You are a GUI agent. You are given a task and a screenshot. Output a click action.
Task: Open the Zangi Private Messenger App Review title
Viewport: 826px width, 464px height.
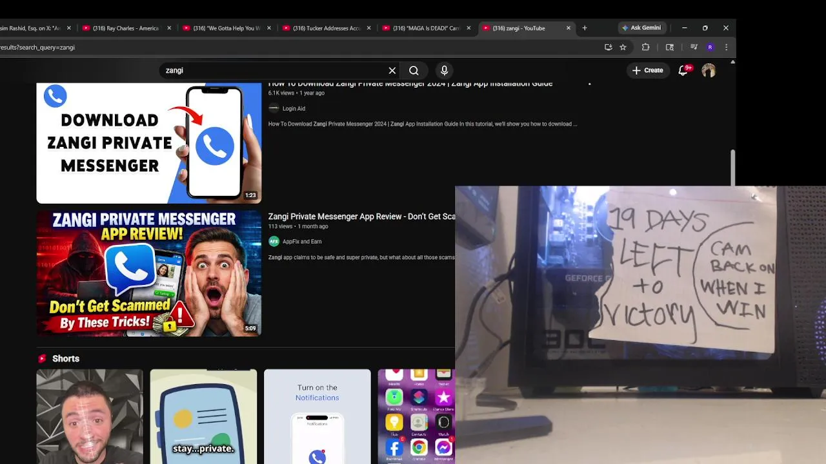362,217
